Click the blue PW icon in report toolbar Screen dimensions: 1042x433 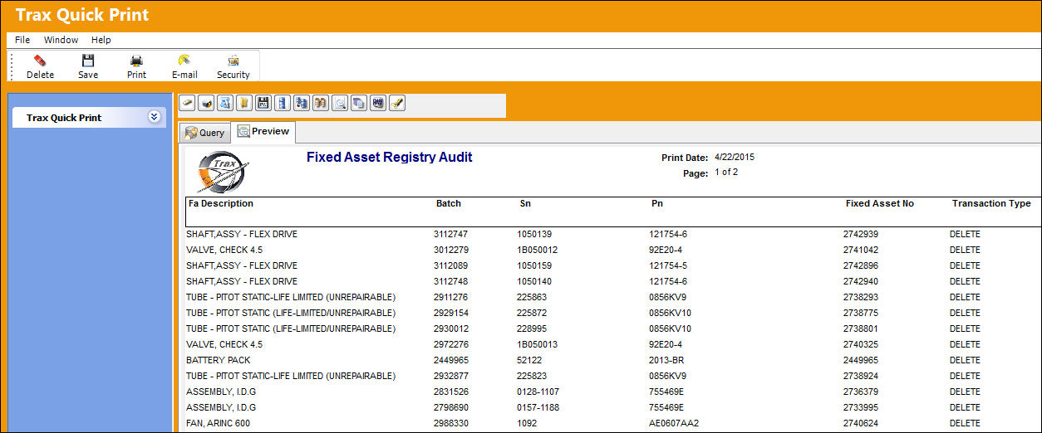point(379,104)
